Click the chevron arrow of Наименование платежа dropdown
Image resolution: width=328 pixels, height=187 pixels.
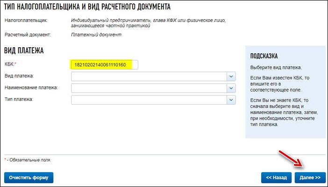point(231,88)
